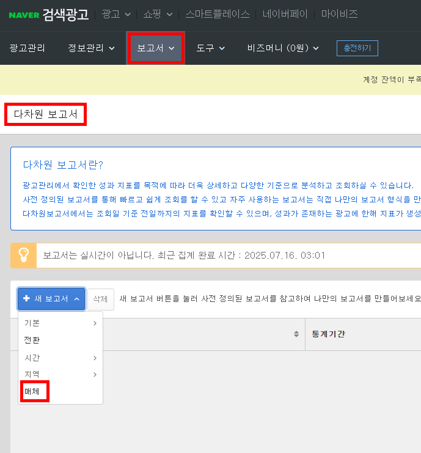Image resolution: width=421 pixels, height=453 pixels.
Task: Open the 광고 dropdown in top bar
Action: (x=116, y=14)
